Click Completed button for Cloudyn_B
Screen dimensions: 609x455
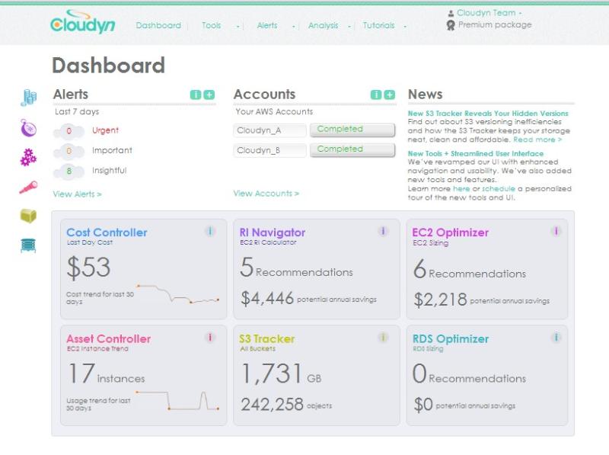352,150
